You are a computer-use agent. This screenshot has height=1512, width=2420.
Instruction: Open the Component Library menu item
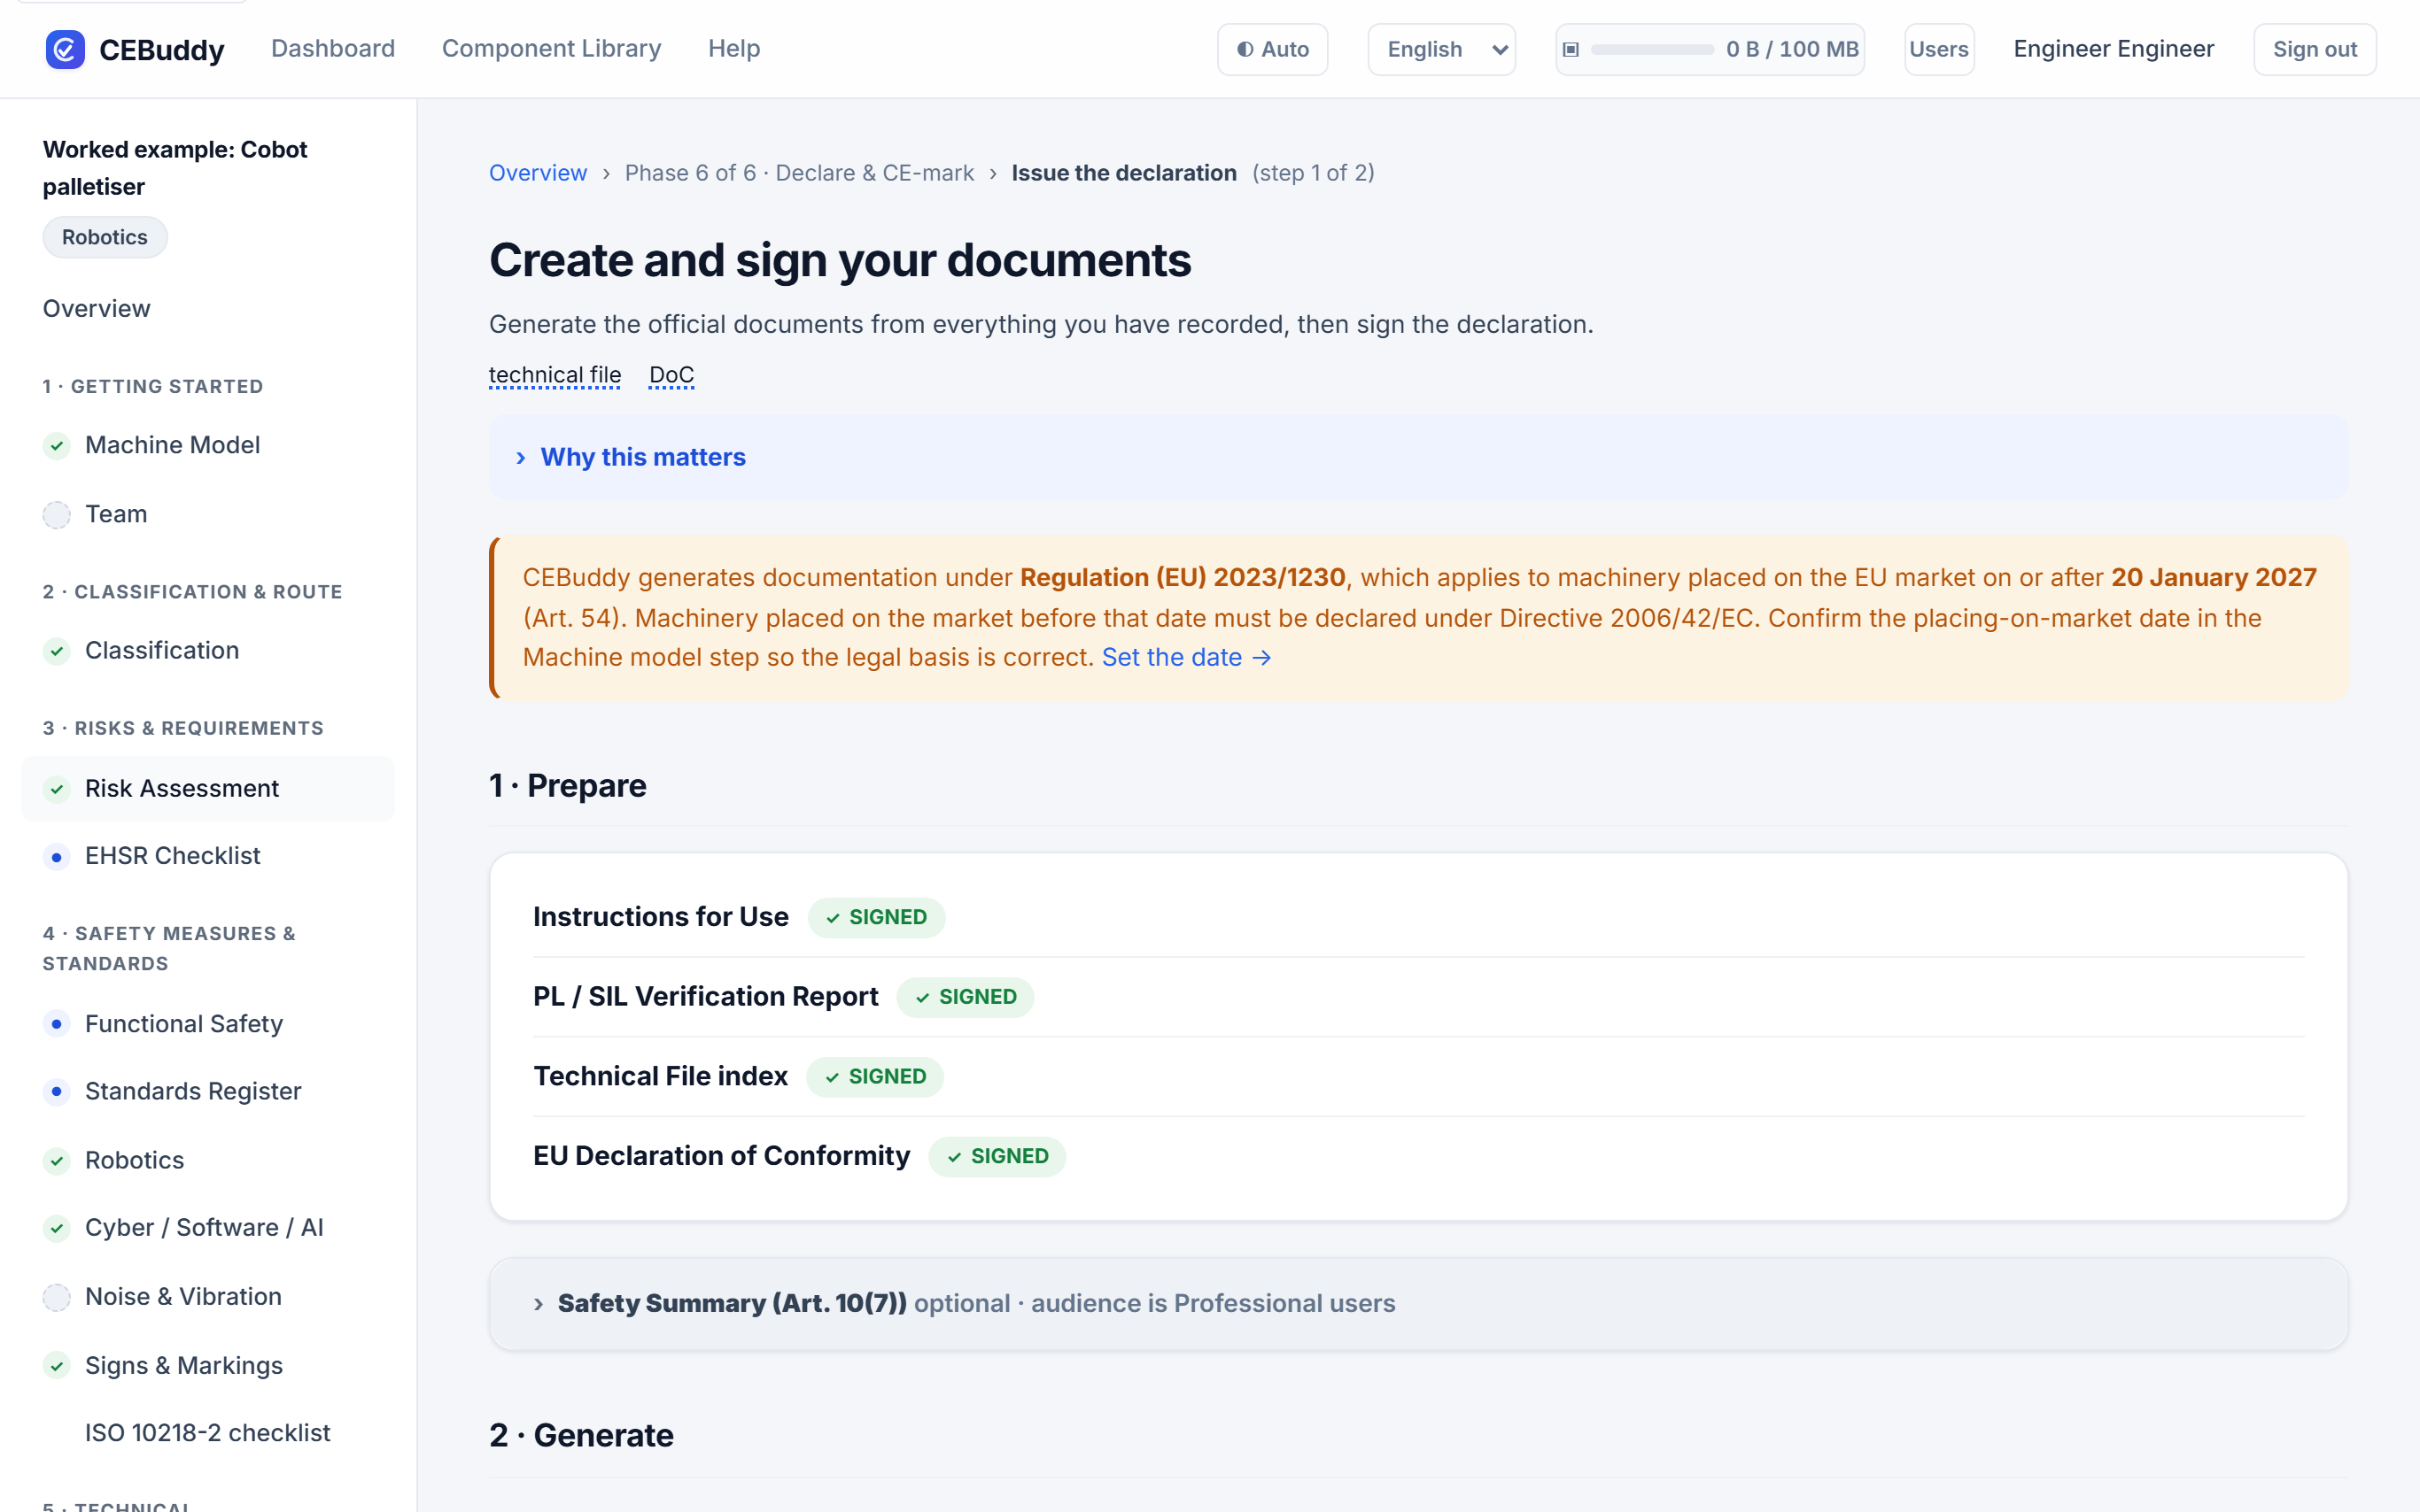[551, 49]
